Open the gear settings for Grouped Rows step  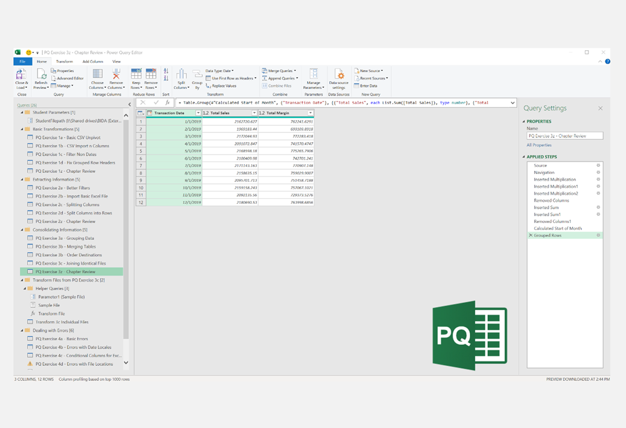click(x=598, y=235)
